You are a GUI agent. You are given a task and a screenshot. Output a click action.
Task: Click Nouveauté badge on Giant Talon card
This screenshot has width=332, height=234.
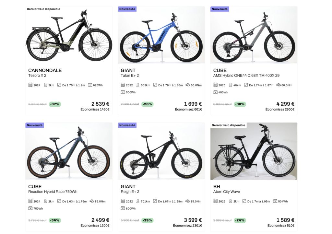(x=127, y=9)
